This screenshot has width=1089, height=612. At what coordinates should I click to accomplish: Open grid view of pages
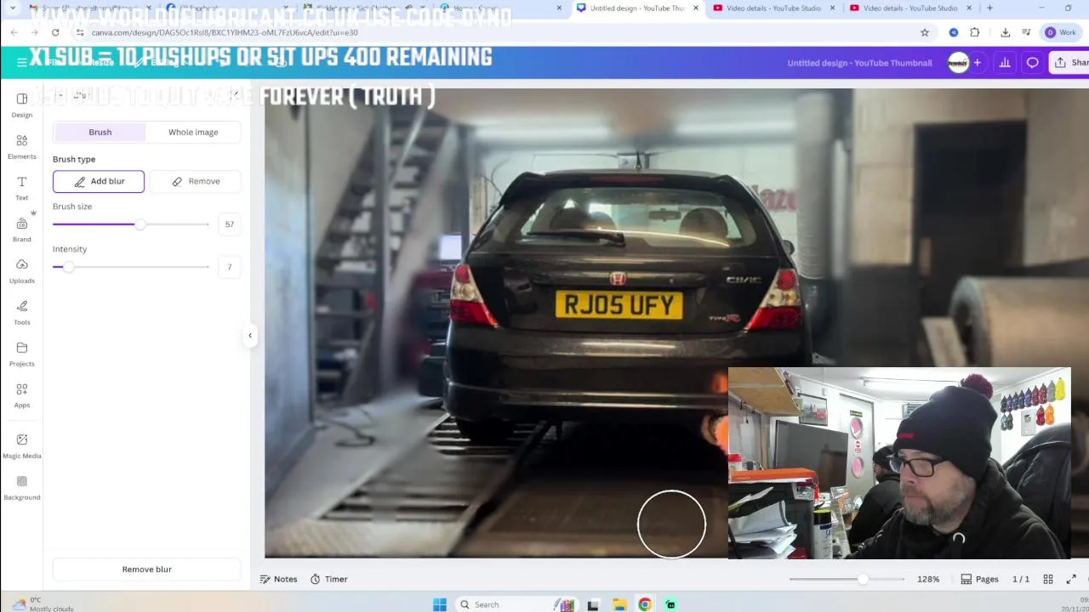pyautogui.click(x=1048, y=579)
